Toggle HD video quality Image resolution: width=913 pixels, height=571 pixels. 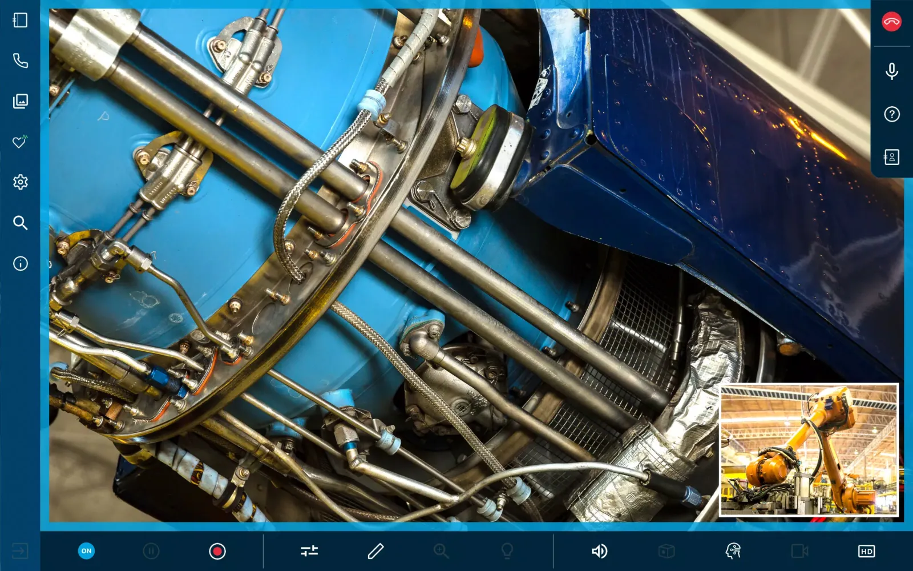tap(866, 551)
